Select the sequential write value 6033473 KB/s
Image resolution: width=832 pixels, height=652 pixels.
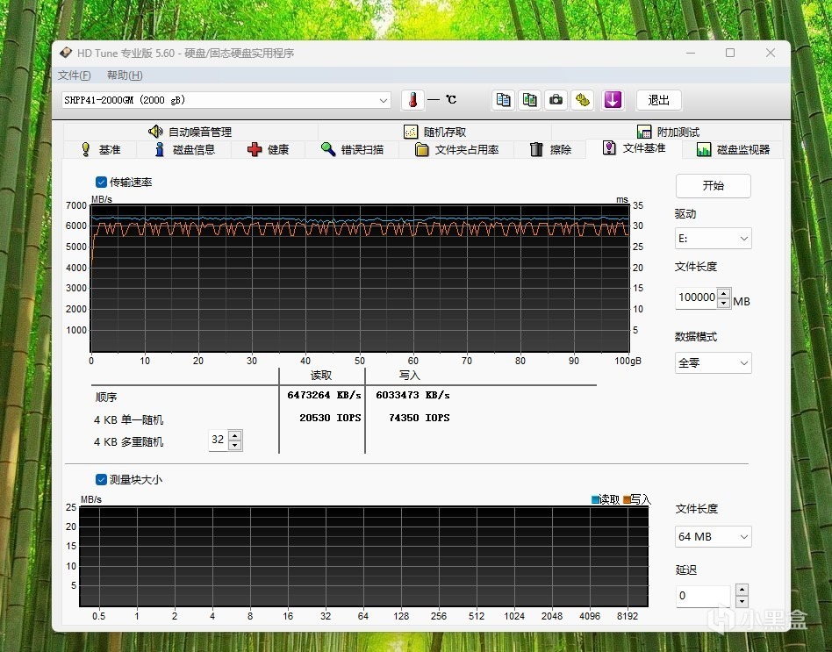412,395
